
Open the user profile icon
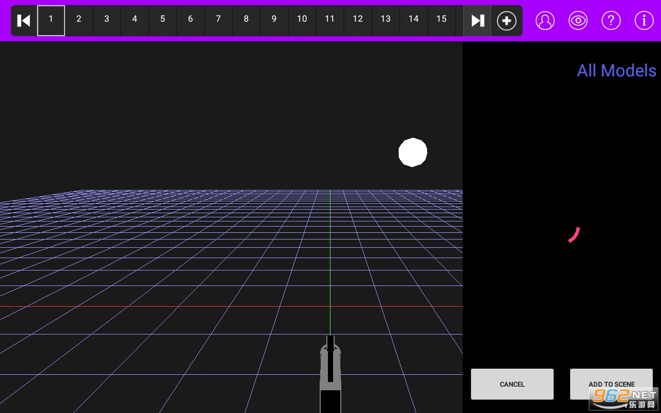(545, 21)
